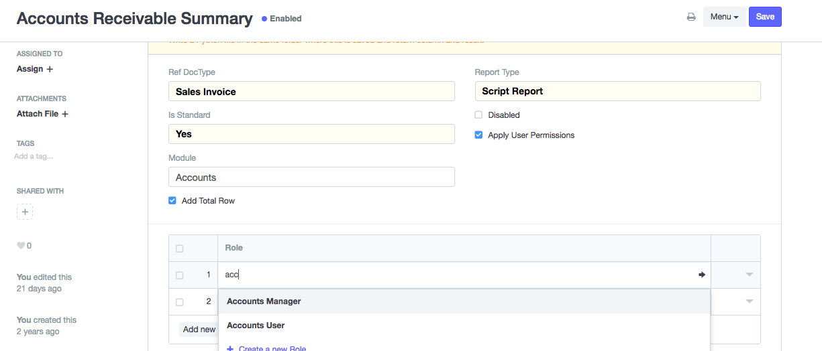This screenshot has height=351, width=822.
Task: Click plus icon for Create a new Role
Action: (230, 348)
